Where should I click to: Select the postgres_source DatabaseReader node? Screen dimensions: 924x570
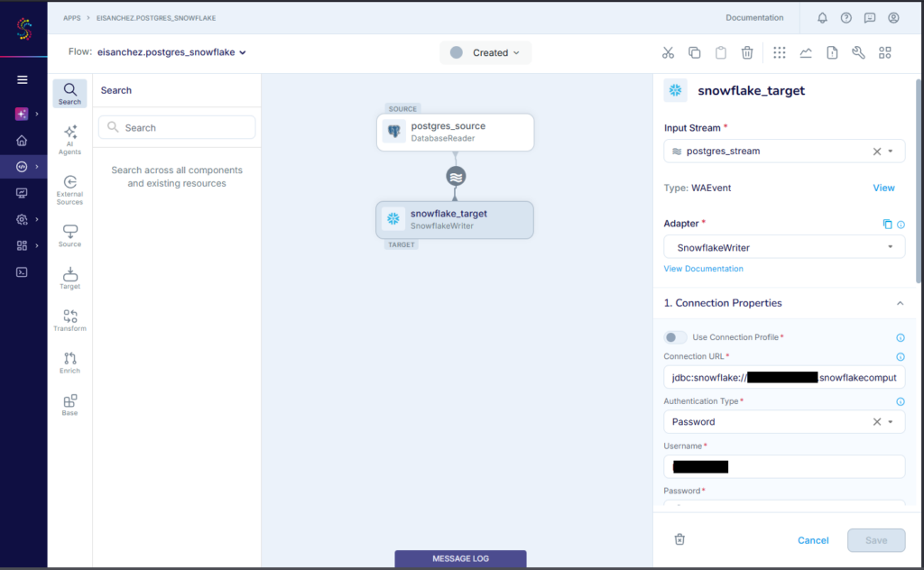coord(455,132)
